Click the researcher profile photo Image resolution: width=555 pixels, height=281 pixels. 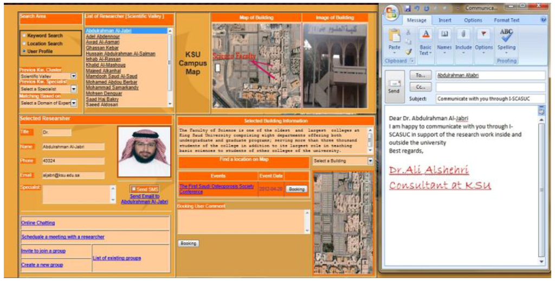point(144,151)
